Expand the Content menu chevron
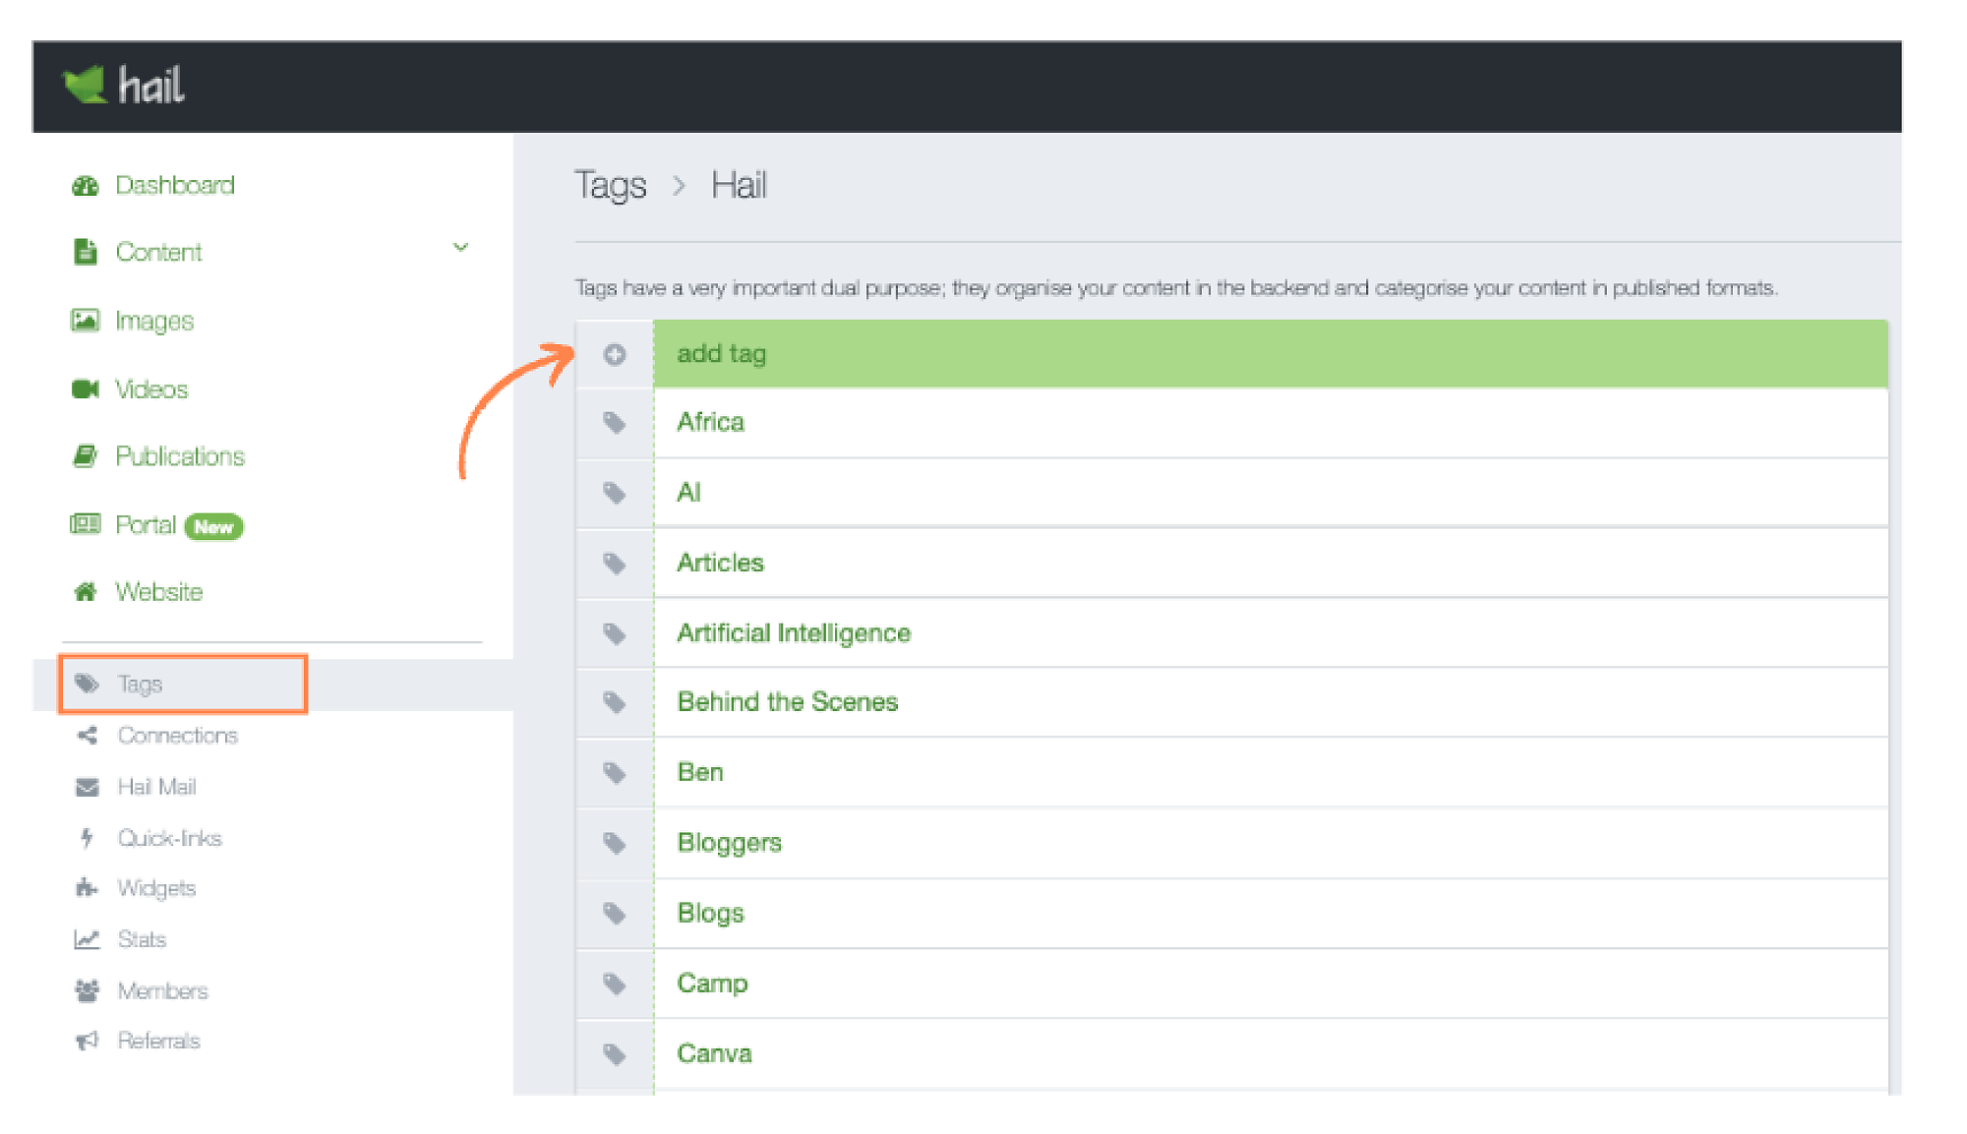 [x=460, y=248]
